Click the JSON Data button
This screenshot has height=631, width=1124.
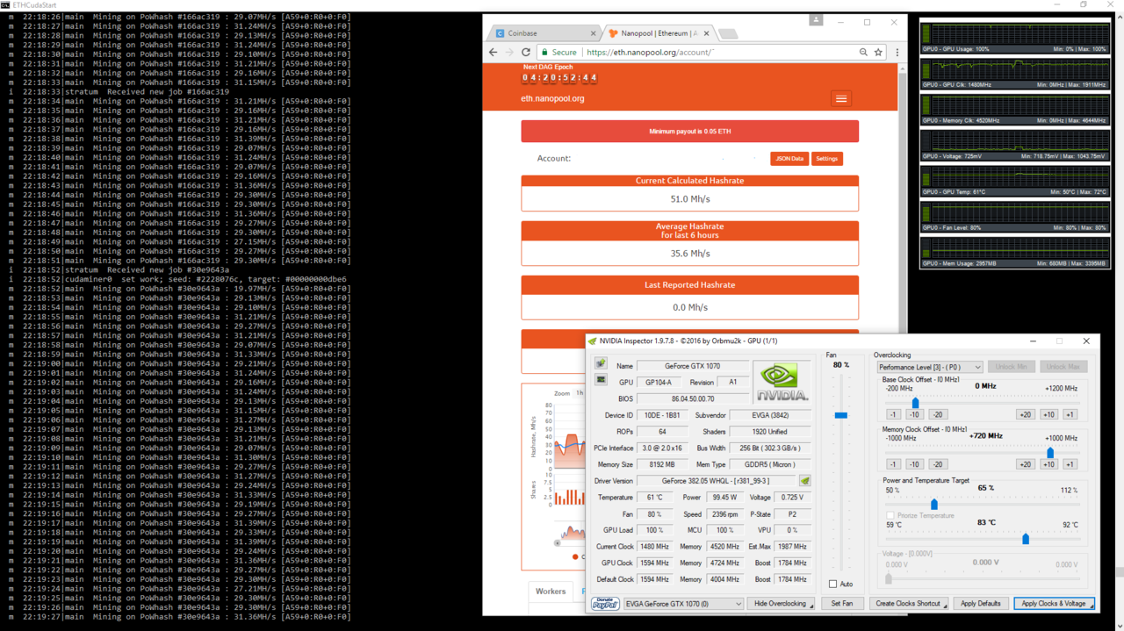[789, 159]
